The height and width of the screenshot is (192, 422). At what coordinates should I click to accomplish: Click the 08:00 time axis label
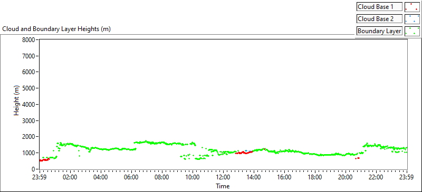click(162, 177)
